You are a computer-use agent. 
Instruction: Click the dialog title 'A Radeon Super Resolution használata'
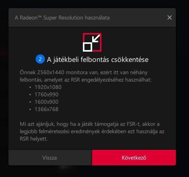coord(62,18)
